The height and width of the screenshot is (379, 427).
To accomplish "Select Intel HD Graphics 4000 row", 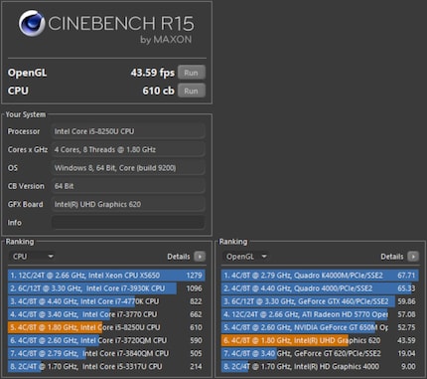I will coord(320,367).
